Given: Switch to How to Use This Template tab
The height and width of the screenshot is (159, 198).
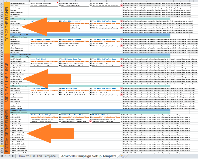Looking at the screenshot, I should tap(37, 156).
